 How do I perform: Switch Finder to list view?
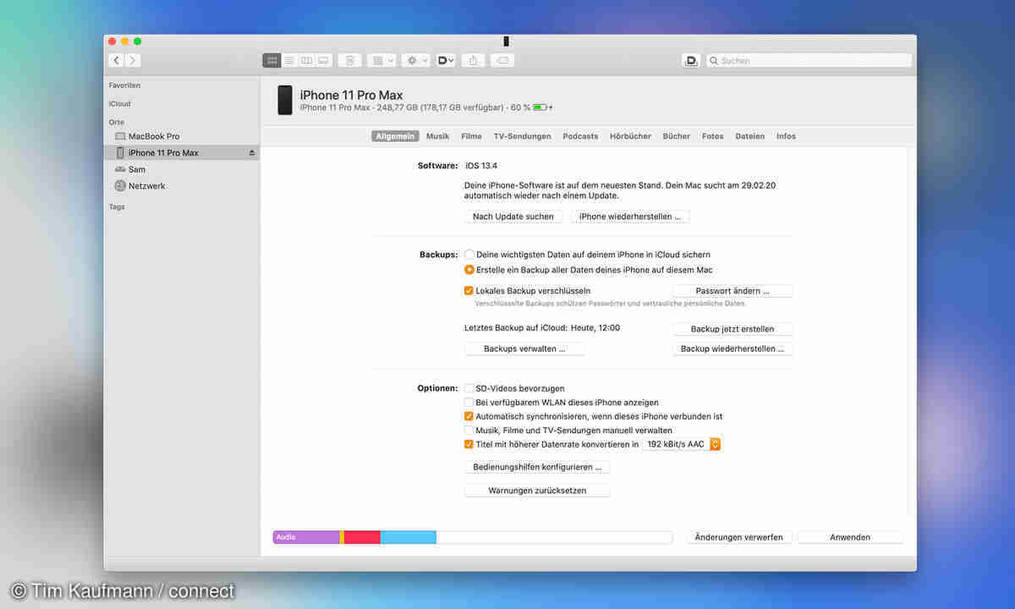coord(289,61)
